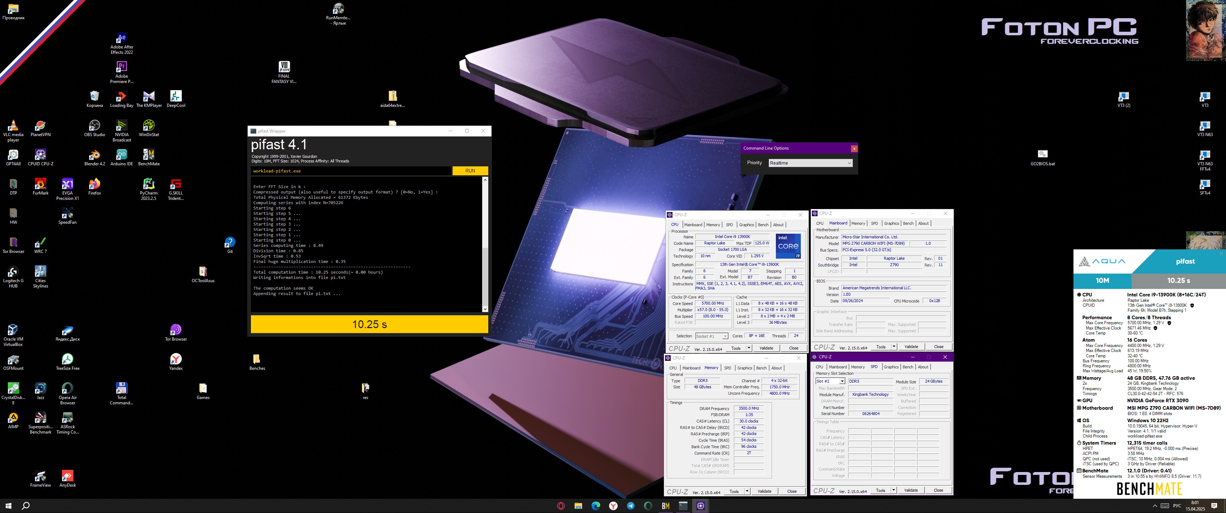The height and width of the screenshot is (513, 1226).
Task: Click the РУС language indicator in tray
Action: tap(1177, 506)
